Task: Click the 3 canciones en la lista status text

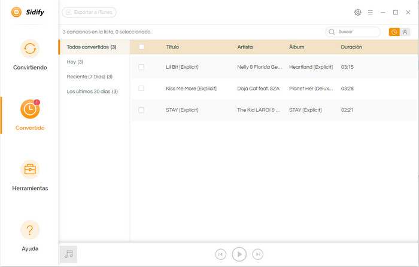Action: [107, 32]
